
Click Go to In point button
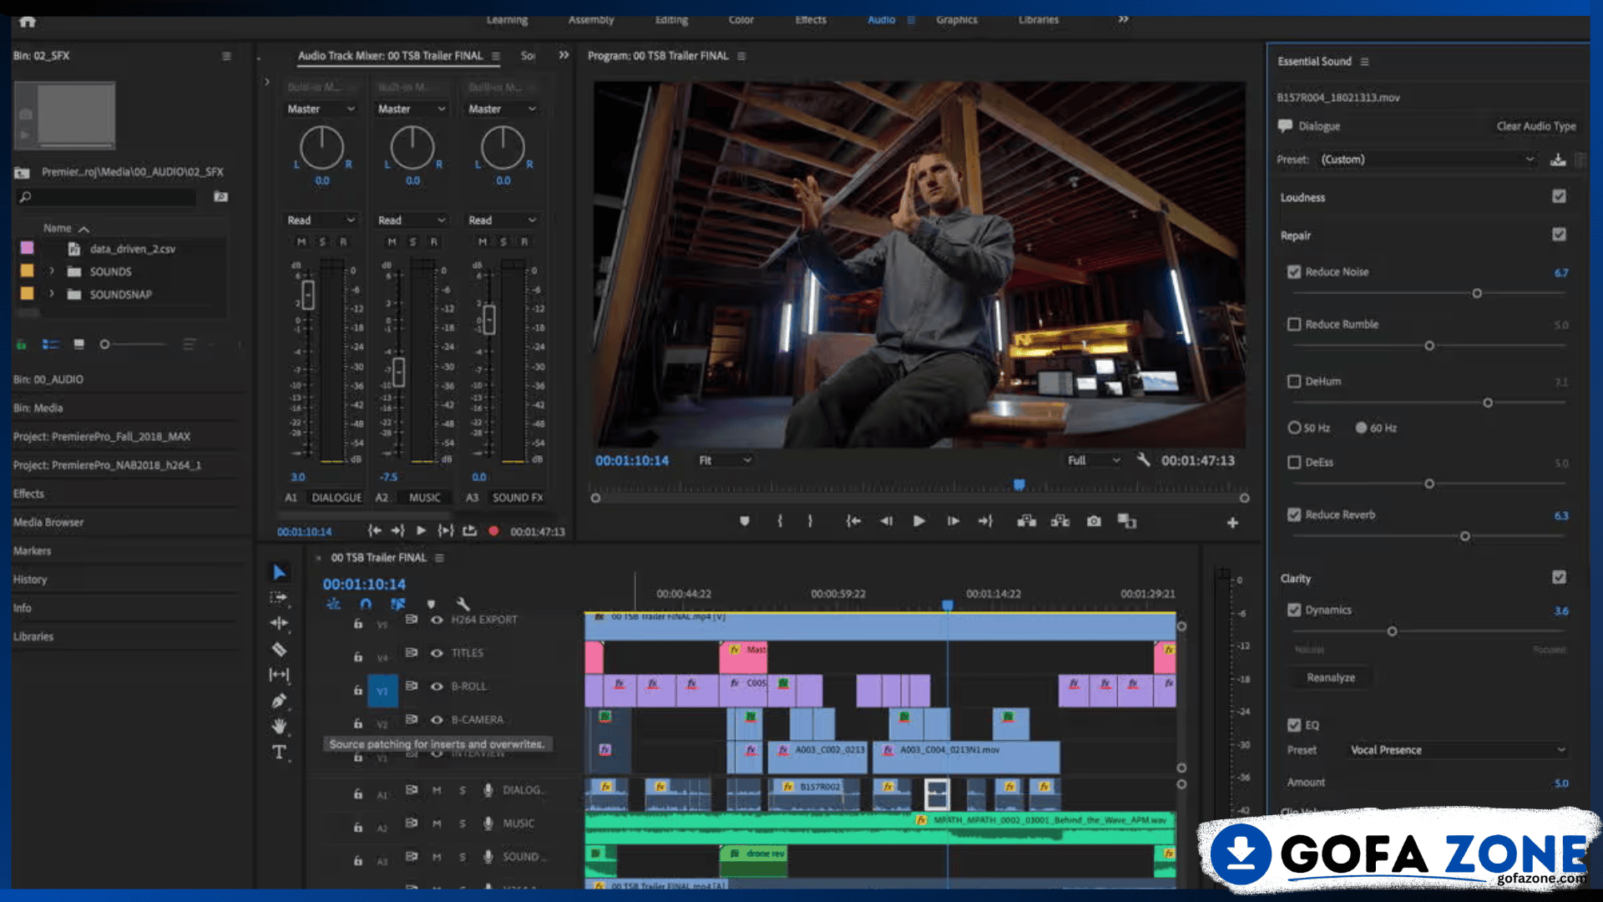[853, 521]
